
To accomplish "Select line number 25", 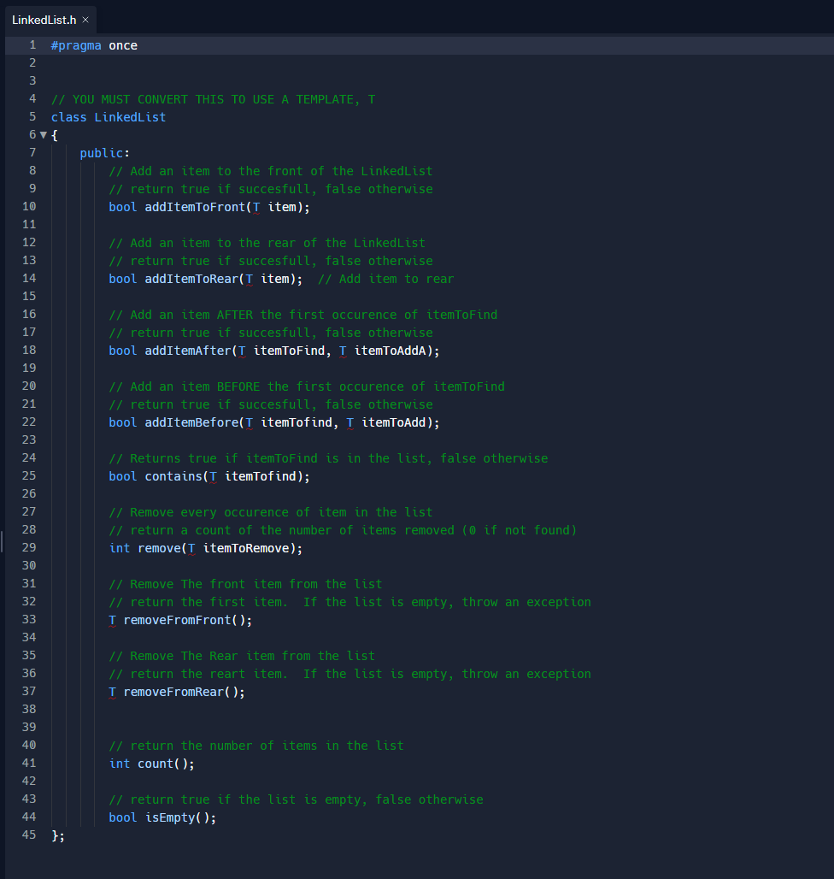I will point(29,476).
